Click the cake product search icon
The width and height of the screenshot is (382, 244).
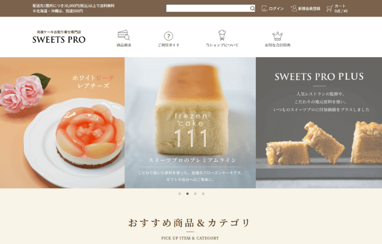[124, 35]
